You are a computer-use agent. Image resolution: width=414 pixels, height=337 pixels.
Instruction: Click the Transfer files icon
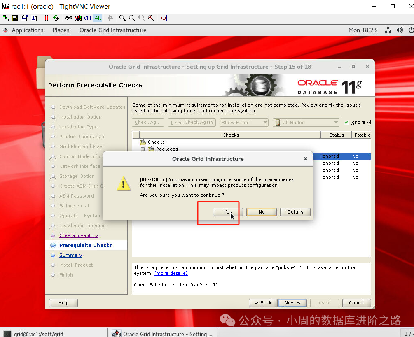tap(110, 18)
